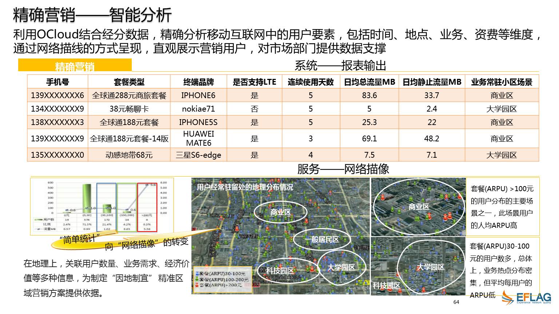Click the 手机号 column header

[58, 82]
